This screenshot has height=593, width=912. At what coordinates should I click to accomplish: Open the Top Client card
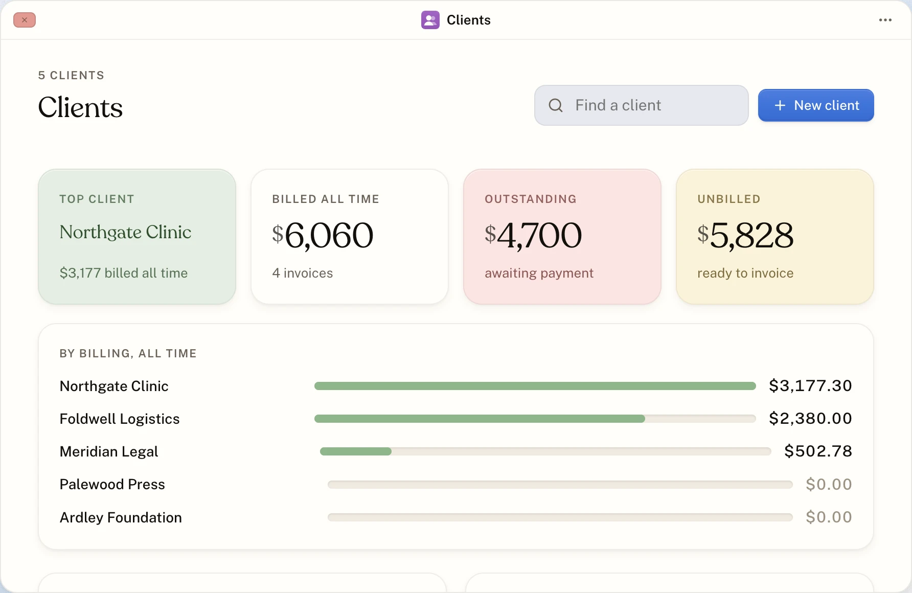(137, 237)
